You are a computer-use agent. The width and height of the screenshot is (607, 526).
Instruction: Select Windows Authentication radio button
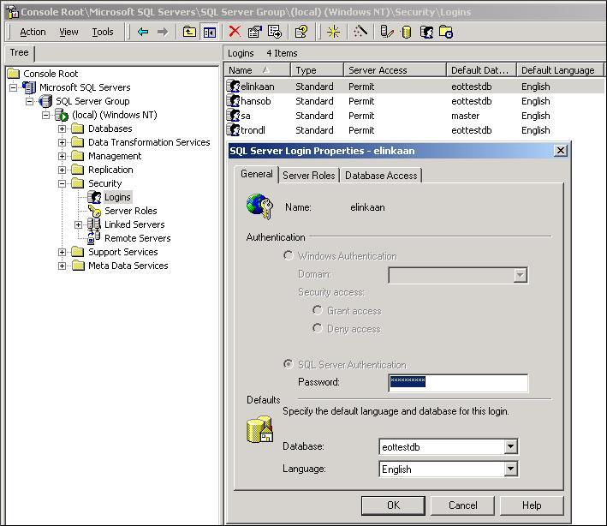(288, 255)
